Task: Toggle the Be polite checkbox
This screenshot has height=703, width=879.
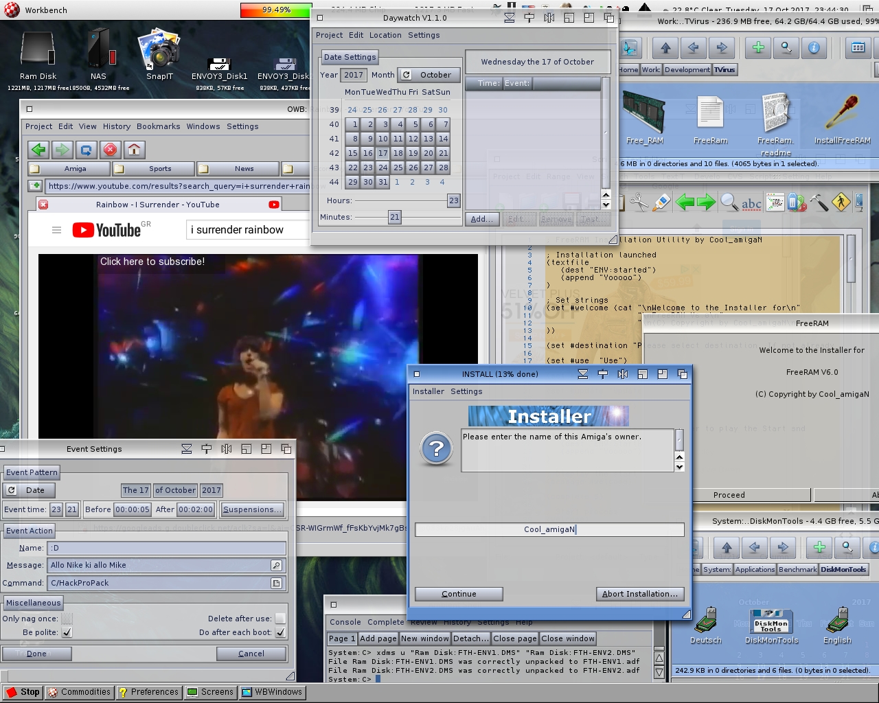Action: pos(67,632)
